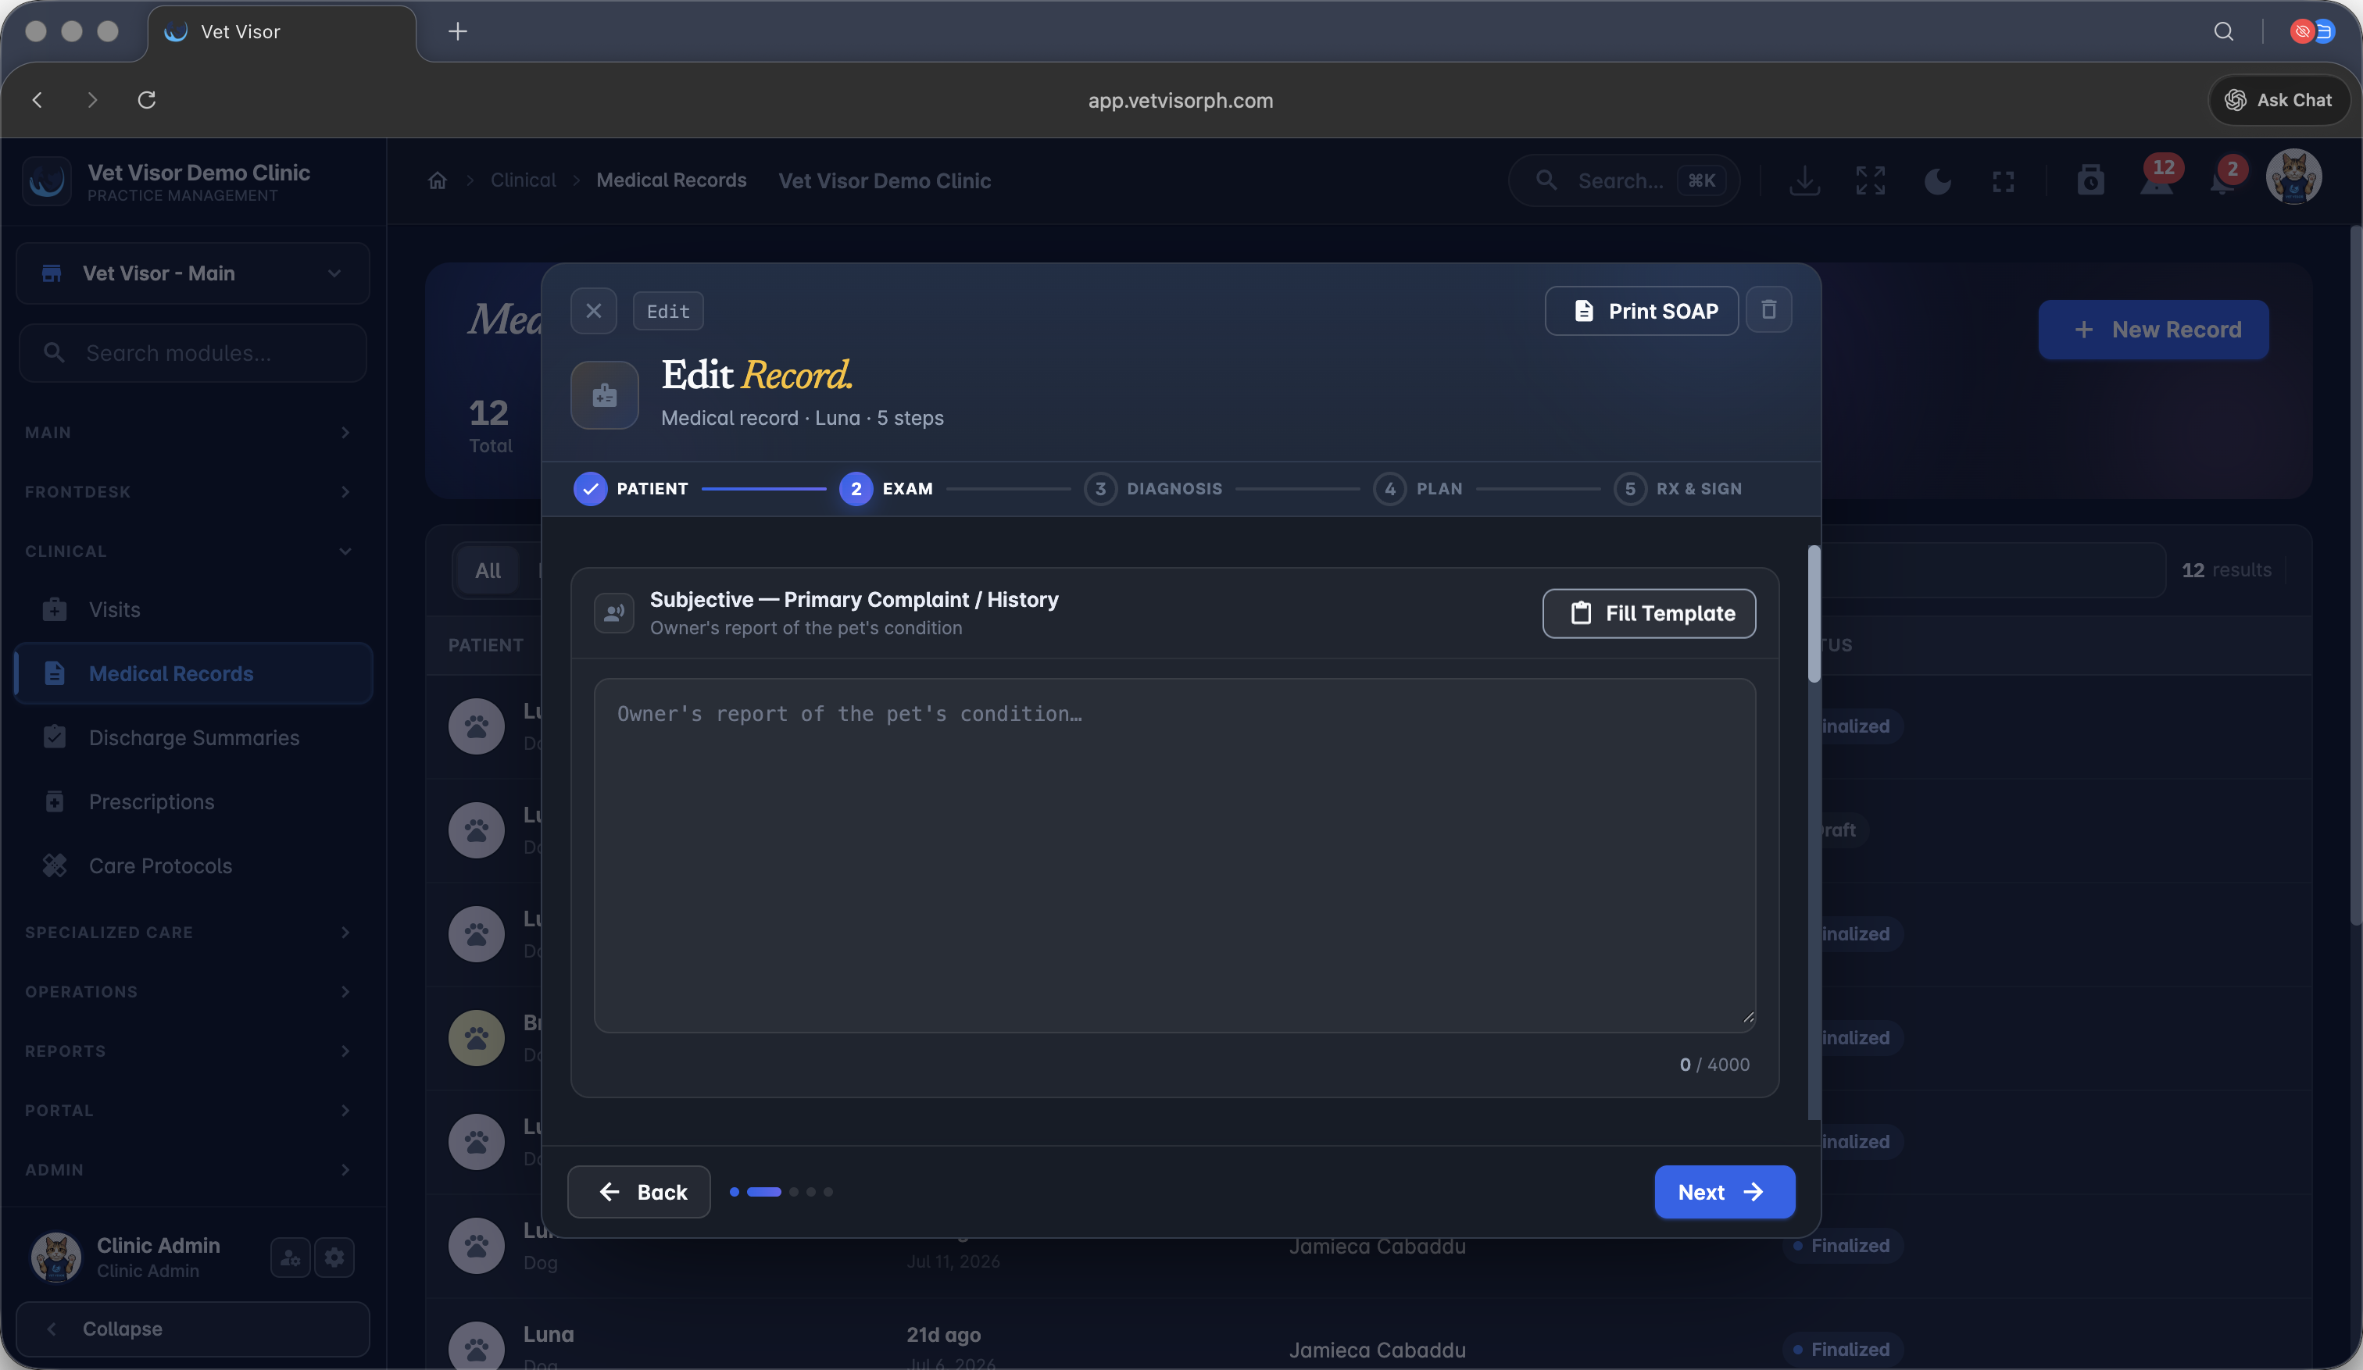Viewport: 2363px width, 1370px height.
Task: Click the Edit mode badge
Action: [x=667, y=311]
